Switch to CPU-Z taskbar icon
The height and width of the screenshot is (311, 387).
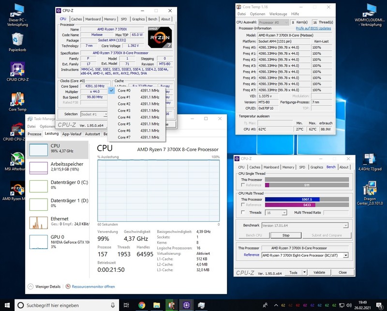pos(186,305)
